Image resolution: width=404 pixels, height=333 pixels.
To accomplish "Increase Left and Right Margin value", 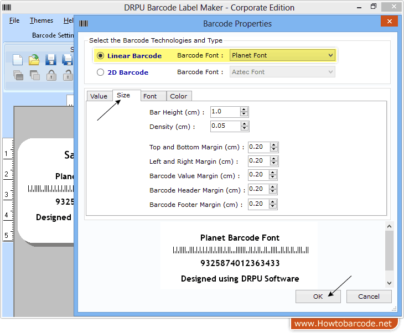I will [273, 159].
